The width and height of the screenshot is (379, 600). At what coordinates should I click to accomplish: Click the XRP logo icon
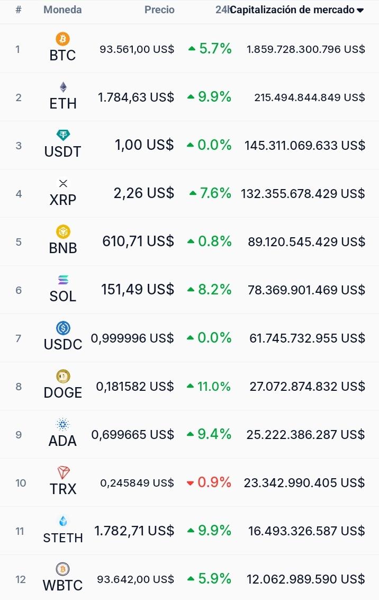tap(63, 183)
